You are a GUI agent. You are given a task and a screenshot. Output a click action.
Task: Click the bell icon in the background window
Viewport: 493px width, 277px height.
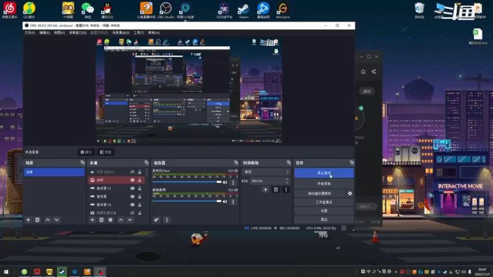(x=363, y=71)
